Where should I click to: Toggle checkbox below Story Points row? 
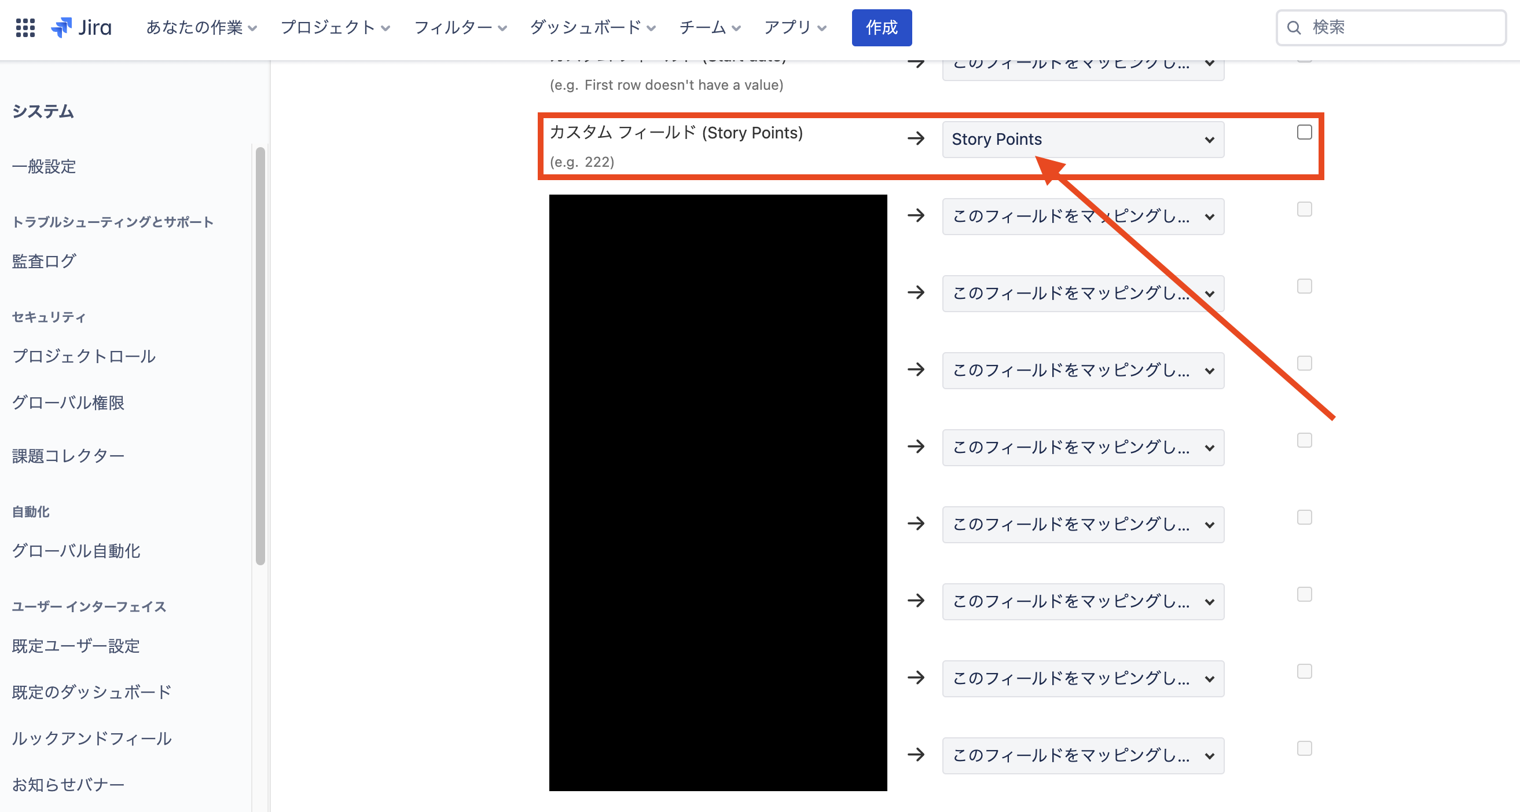coord(1304,209)
